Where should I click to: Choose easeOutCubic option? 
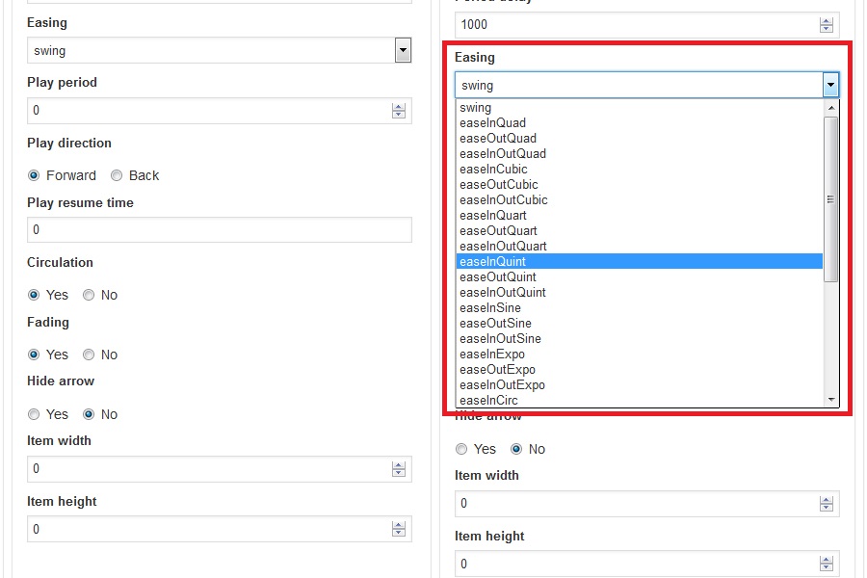pyautogui.click(x=498, y=185)
